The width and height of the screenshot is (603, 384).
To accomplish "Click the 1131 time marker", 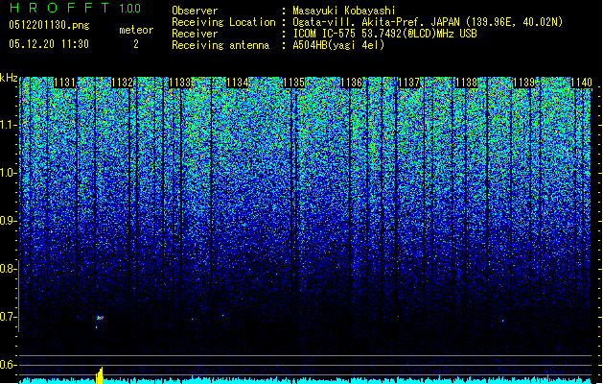I will 65,83.
